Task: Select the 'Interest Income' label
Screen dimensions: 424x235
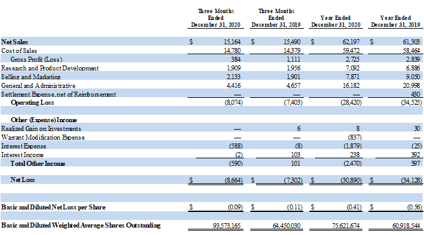Action: tap(22, 155)
